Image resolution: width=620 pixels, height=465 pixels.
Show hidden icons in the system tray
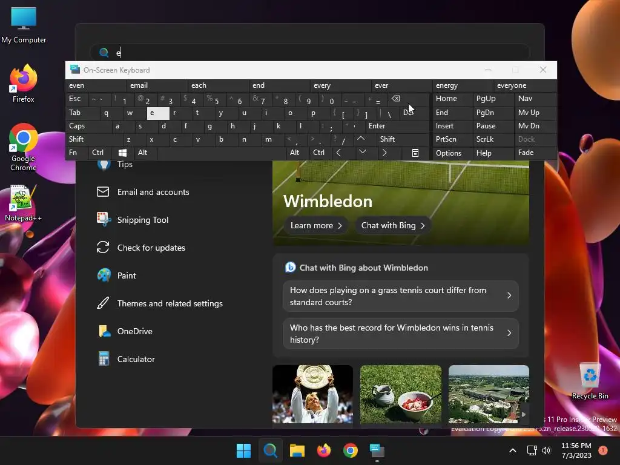point(512,450)
